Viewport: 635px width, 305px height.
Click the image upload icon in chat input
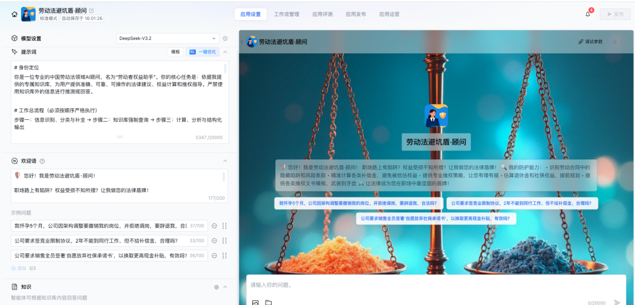tap(255, 302)
